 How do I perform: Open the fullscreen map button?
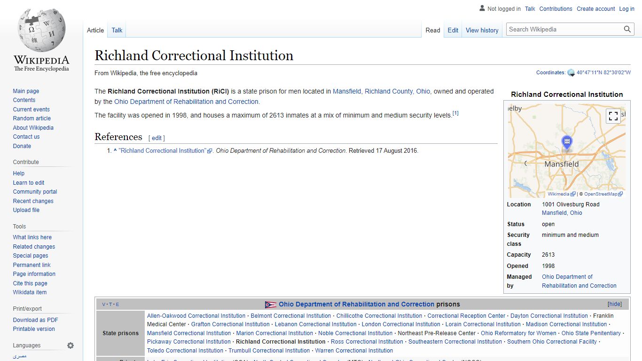pyautogui.click(x=613, y=116)
